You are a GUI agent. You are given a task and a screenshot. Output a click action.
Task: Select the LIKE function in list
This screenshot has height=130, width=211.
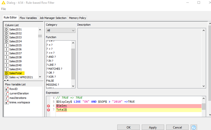point(51,65)
